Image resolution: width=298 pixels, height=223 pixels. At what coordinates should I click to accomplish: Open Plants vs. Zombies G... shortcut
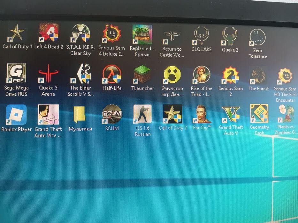[x=286, y=114]
